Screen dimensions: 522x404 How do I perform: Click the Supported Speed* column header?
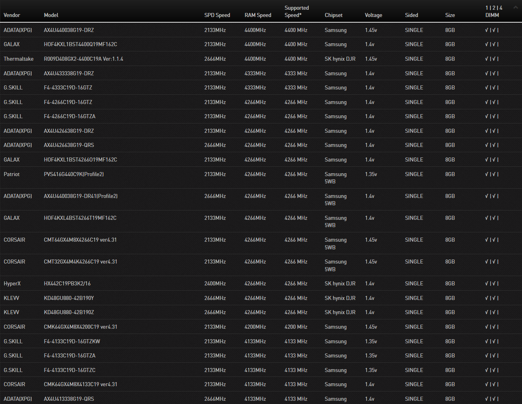pos(297,11)
